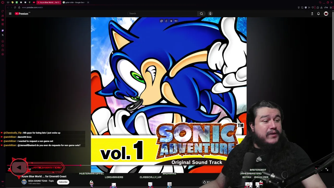Screen dimensions: 334x188
Task: Open YouTube notifications bell
Action: point(318,14)
